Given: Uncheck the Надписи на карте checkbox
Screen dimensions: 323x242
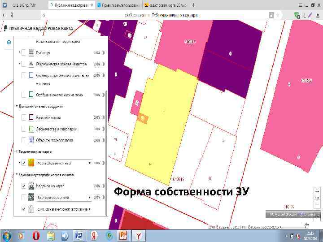Looking at the screenshot, I should 24,186.
